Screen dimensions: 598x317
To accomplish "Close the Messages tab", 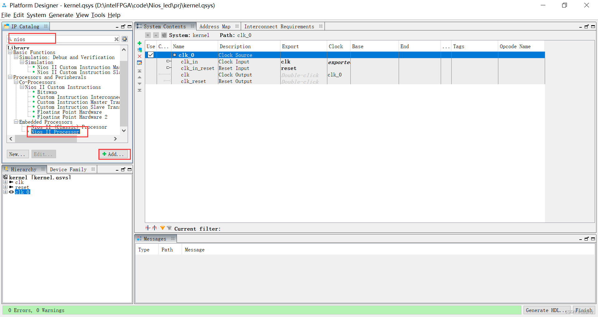I will pyautogui.click(x=173, y=238).
